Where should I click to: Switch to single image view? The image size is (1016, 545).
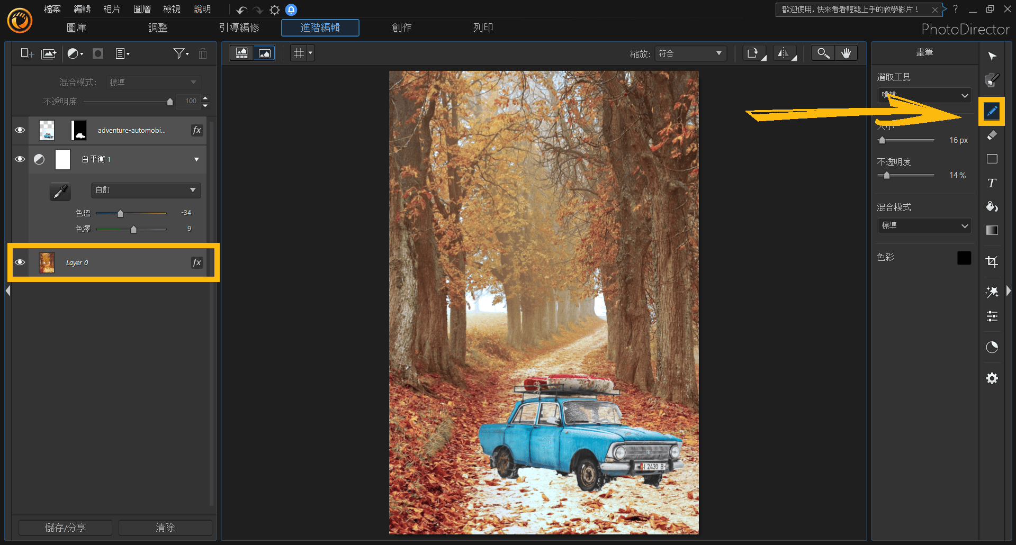click(x=264, y=53)
